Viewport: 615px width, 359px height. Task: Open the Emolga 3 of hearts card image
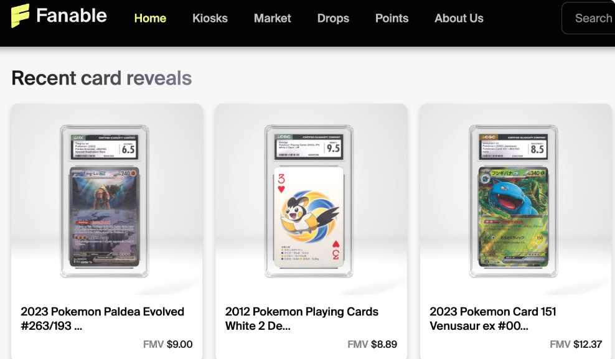coord(309,201)
